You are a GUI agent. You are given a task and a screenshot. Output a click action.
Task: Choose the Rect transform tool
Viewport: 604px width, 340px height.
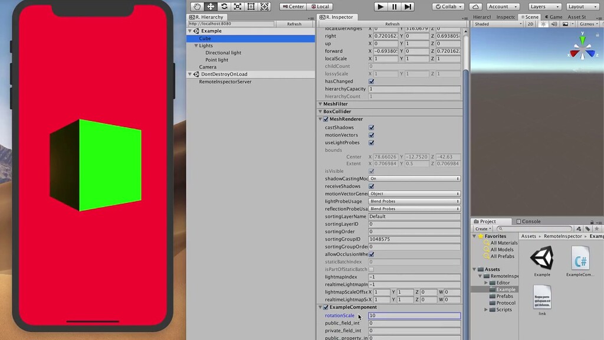pos(250,6)
